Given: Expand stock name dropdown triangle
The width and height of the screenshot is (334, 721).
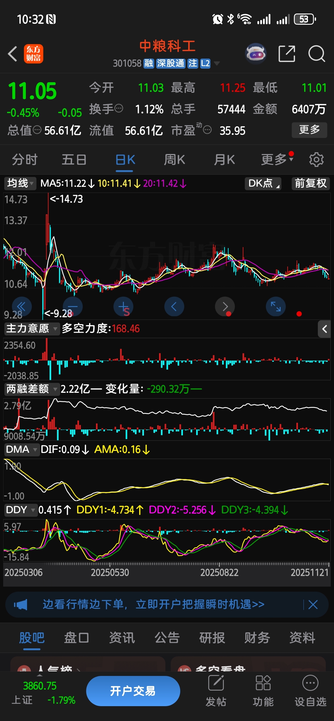Looking at the screenshot, I should tap(216, 64).
